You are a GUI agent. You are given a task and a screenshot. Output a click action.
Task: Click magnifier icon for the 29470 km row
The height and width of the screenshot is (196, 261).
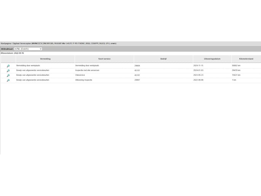pyautogui.click(x=8, y=71)
